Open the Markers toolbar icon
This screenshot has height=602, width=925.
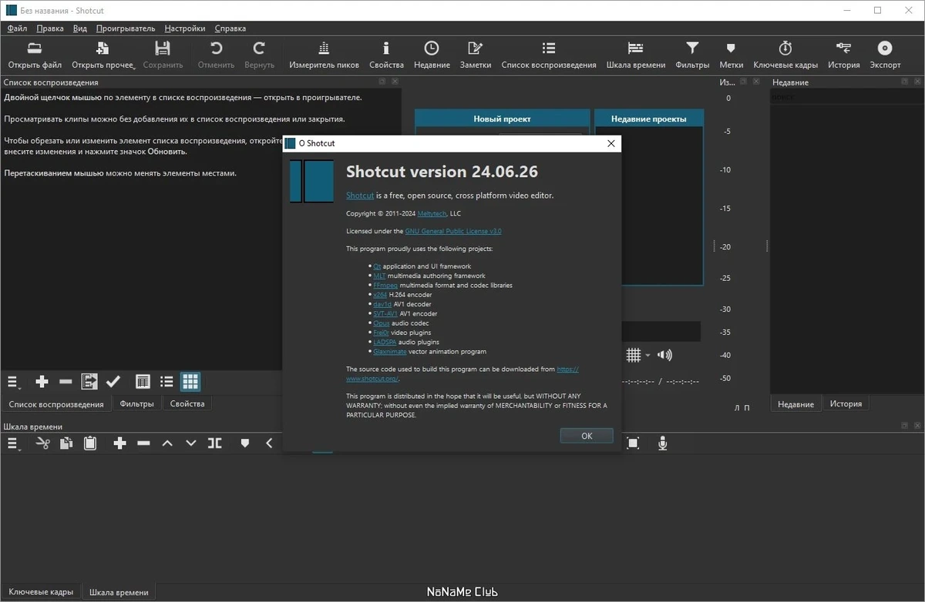click(732, 48)
